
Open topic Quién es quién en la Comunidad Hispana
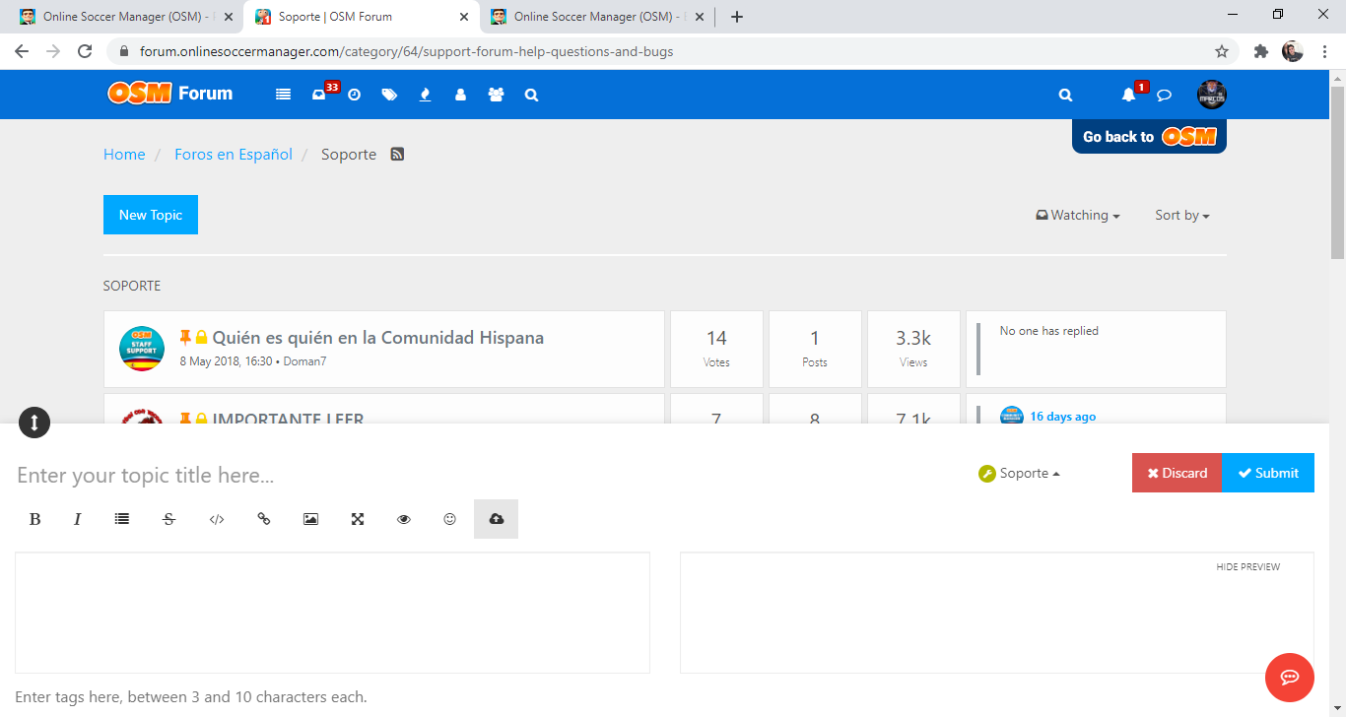point(378,337)
